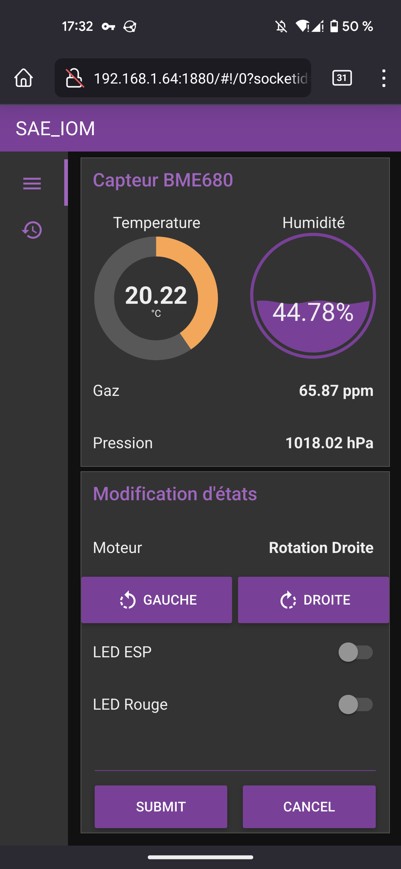
Task: Toggle the LED Rouge switch
Action: click(355, 704)
